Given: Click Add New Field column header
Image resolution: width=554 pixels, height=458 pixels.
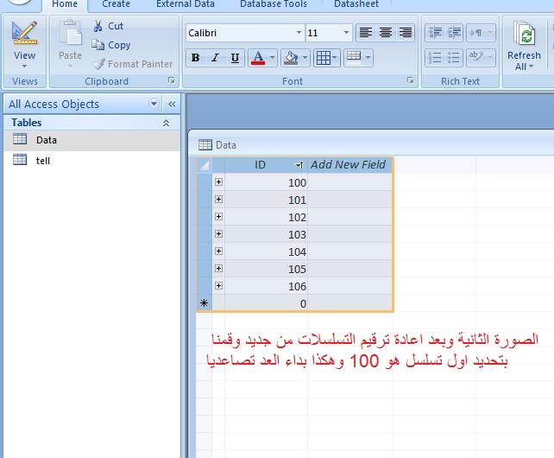Looking at the screenshot, I should 348,164.
